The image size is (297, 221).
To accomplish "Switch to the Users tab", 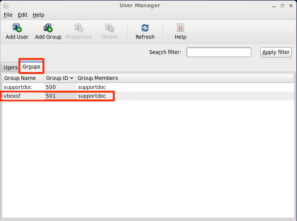I will tap(10, 67).
